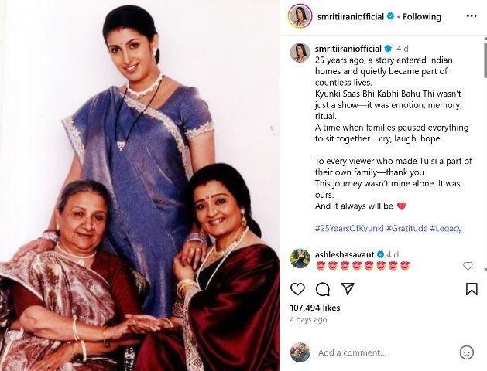This screenshot has height=371, width=487.
Task: Save the post with the bookmark icon
Action: point(472,289)
